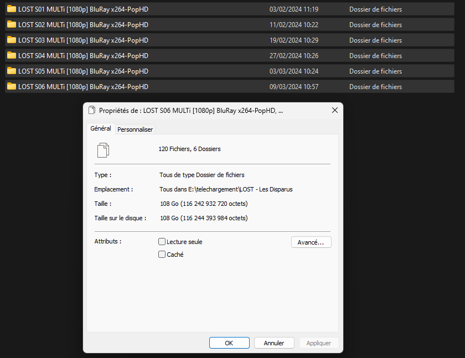Click Dossier de fichiers in S04 row
This screenshot has height=358, width=465.
[x=375, y=55]
